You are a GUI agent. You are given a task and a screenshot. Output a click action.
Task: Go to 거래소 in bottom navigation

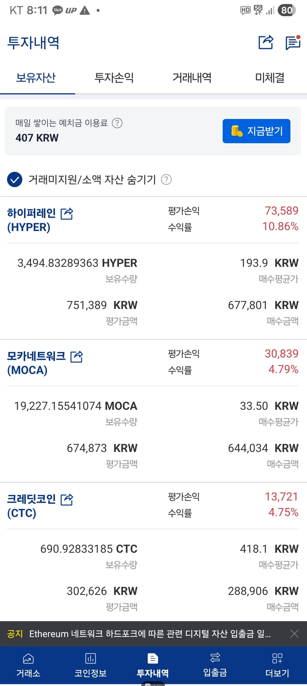pyautogui.click(x=28, y=665)
